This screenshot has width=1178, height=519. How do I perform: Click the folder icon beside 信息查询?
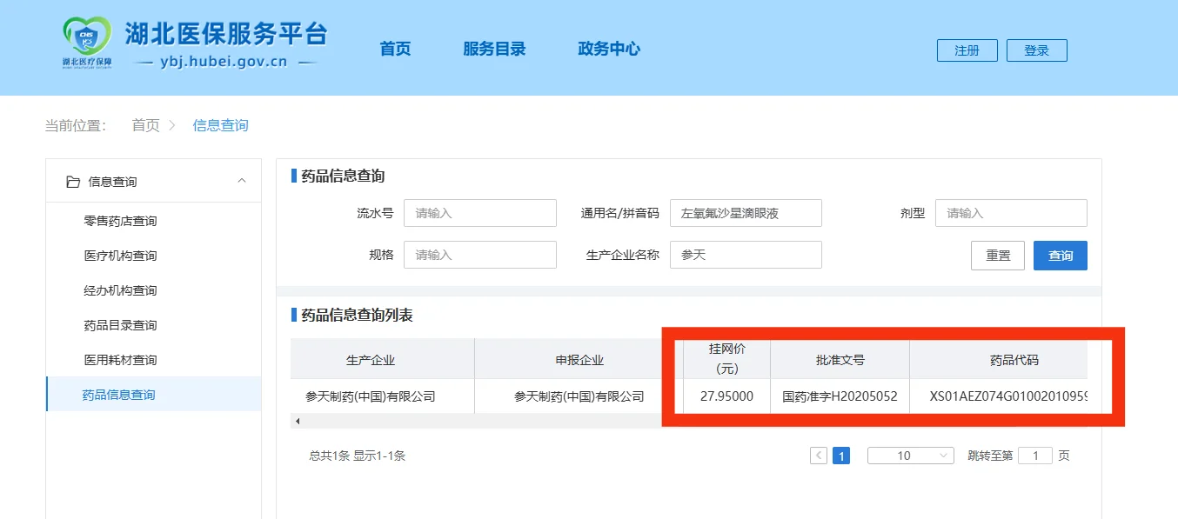(x=75, y=181)
